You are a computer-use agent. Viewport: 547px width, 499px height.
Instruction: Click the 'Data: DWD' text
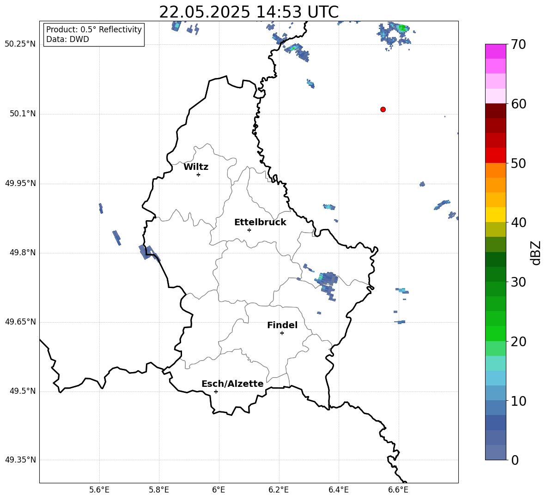click(x=67, y=39)
